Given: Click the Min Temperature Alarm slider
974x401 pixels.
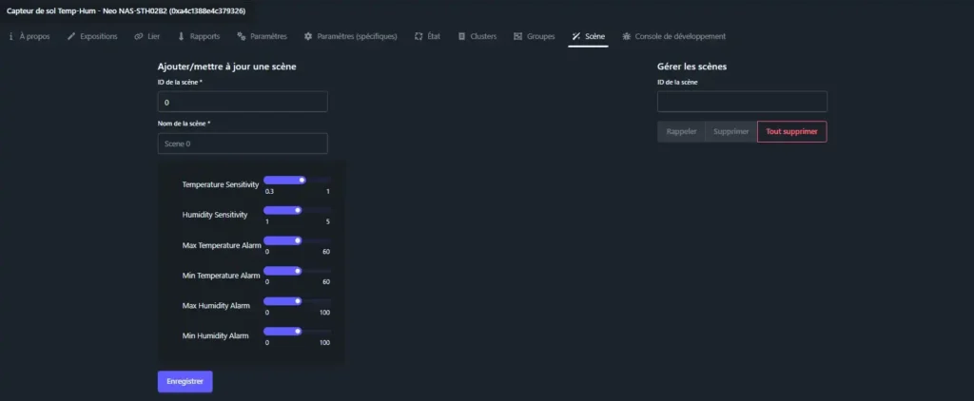Looking at the screenshot, I should pos(297,271).
